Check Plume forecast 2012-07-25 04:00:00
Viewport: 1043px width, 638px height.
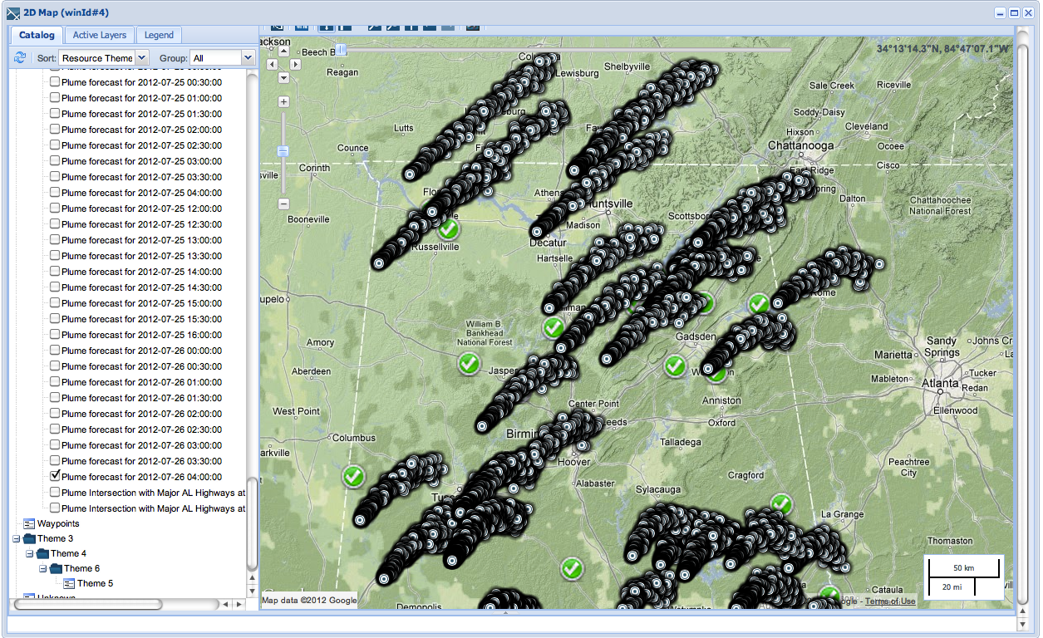pyautogui.click(x=55, y=192)
